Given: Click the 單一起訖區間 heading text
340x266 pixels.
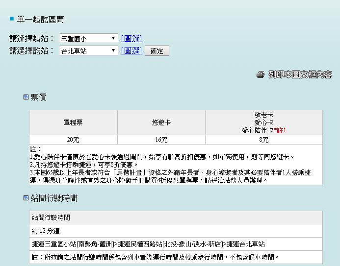Looking at the screenshot, I should (40, 19).
